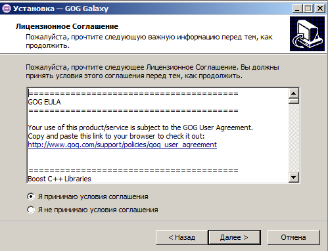
Task: Go back with '< Назад' button
Action: pyautogui.click(x=181, y=237)
